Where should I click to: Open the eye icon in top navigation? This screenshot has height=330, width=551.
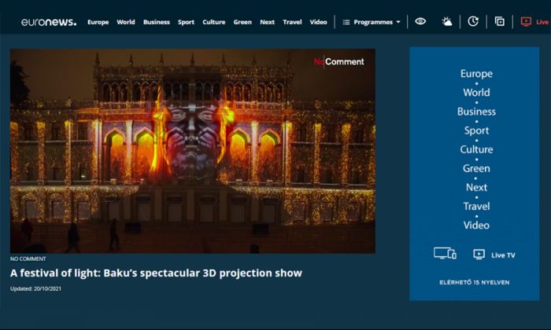tap(420, 21)
